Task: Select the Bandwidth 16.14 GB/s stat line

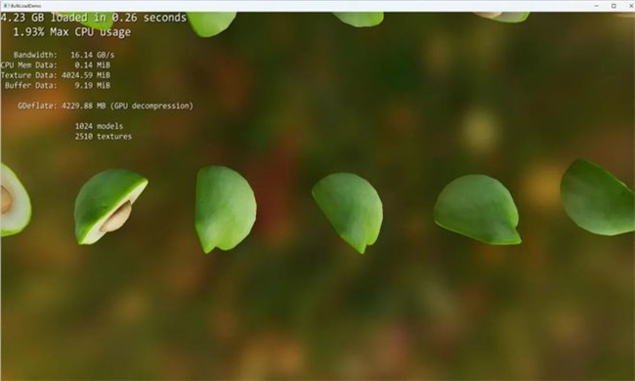Action: [63, 55]
